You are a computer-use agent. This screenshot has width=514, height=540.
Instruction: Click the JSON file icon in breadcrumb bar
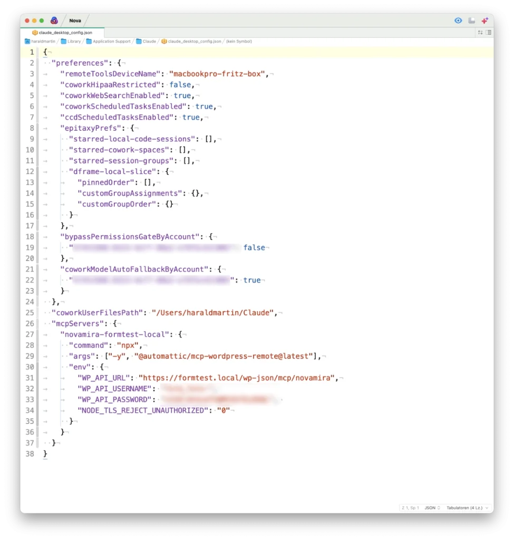pos(164,41)
